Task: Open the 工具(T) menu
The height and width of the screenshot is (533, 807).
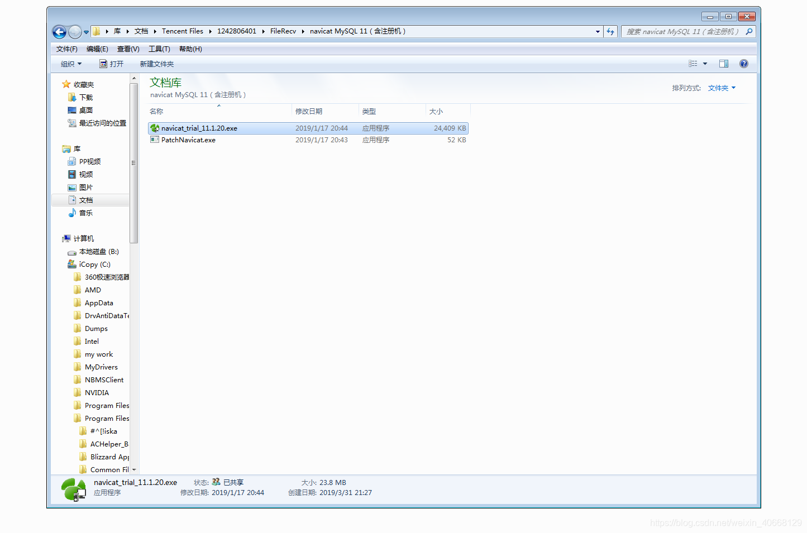Action: click(159, 49)
